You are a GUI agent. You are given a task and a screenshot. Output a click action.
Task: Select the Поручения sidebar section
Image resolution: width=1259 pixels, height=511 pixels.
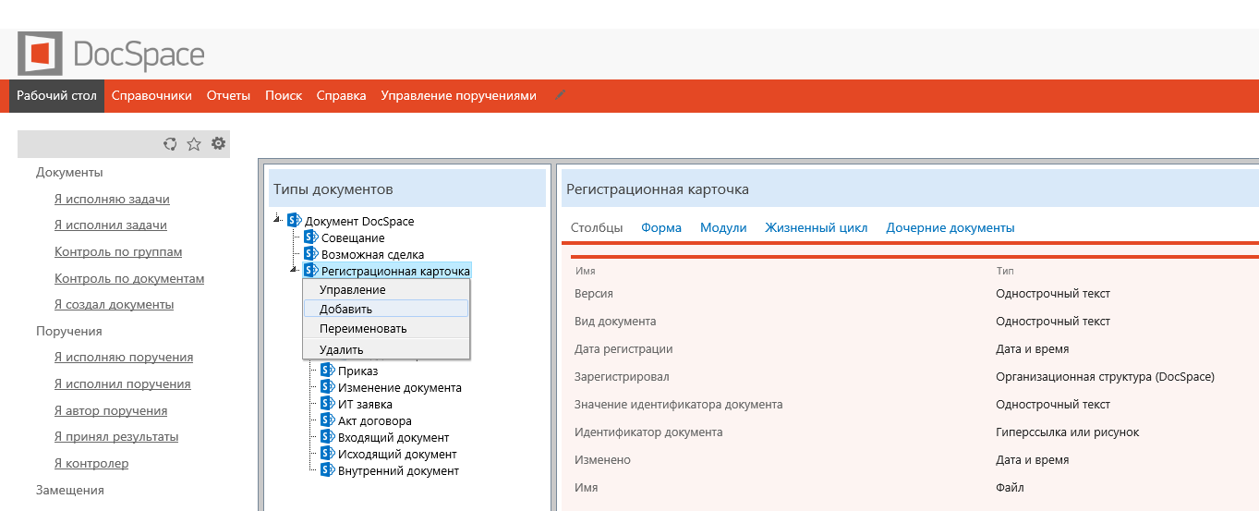click(69, 331)
